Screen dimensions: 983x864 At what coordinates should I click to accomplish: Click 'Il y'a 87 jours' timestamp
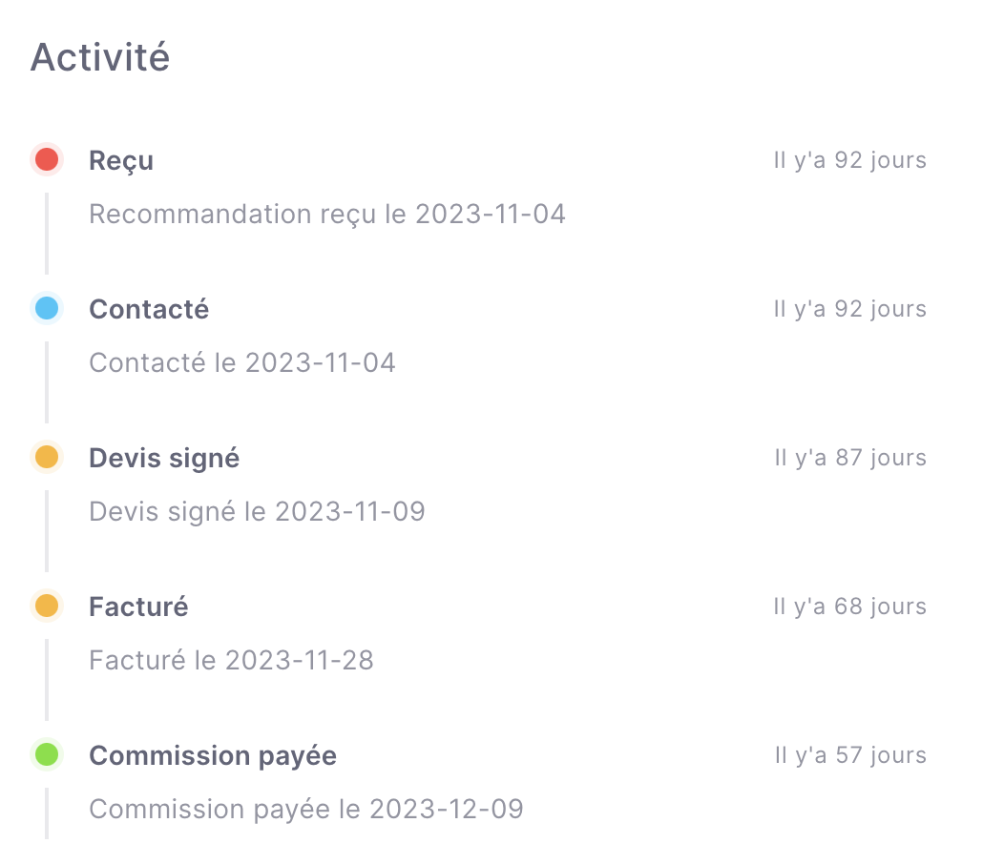point(850,458)
